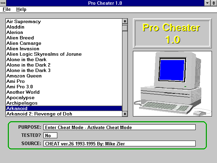Click the SOURCE text field
This screenshot has width=217, height=163.
(119, 144)
